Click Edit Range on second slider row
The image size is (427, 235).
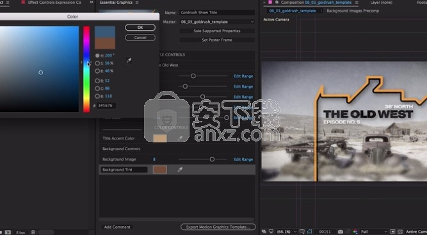(x=243, y=86)
